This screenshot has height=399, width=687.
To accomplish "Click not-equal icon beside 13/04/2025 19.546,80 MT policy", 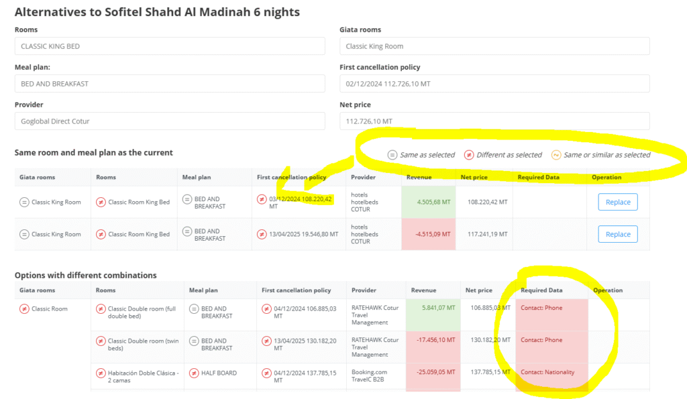I will click(x=262, y=235).
